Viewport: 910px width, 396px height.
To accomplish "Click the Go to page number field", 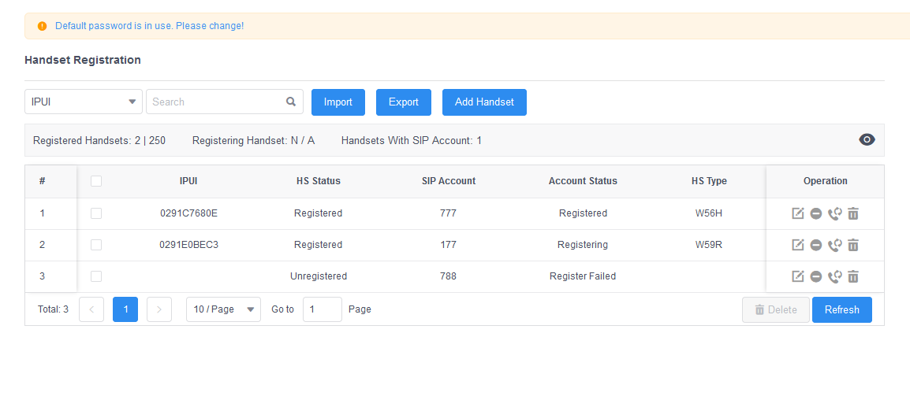I will (323, 309).
